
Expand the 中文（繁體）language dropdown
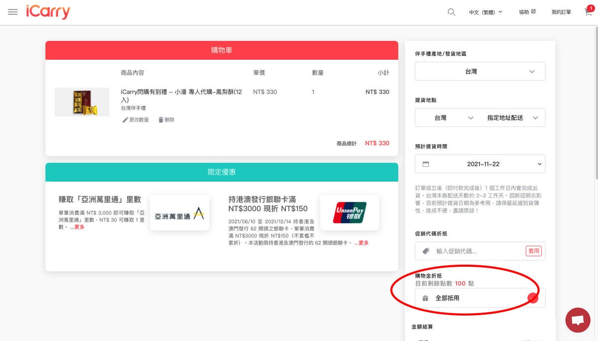[x=485, y=12]
